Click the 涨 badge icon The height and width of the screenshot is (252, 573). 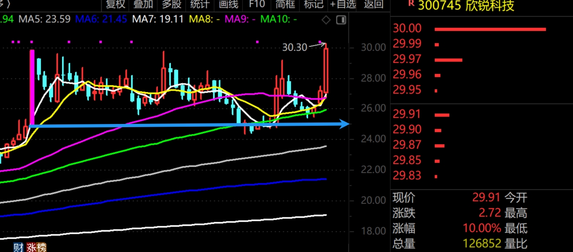(32, 248)
